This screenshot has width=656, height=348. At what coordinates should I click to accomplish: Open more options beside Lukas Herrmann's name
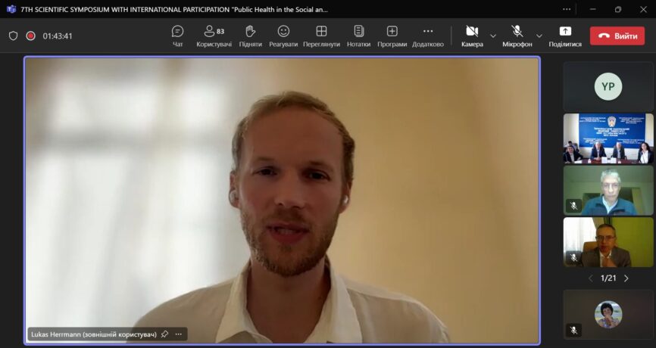tap(179, 334)
